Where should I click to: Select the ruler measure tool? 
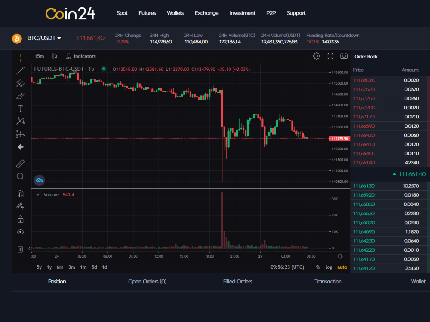point(21,164)
